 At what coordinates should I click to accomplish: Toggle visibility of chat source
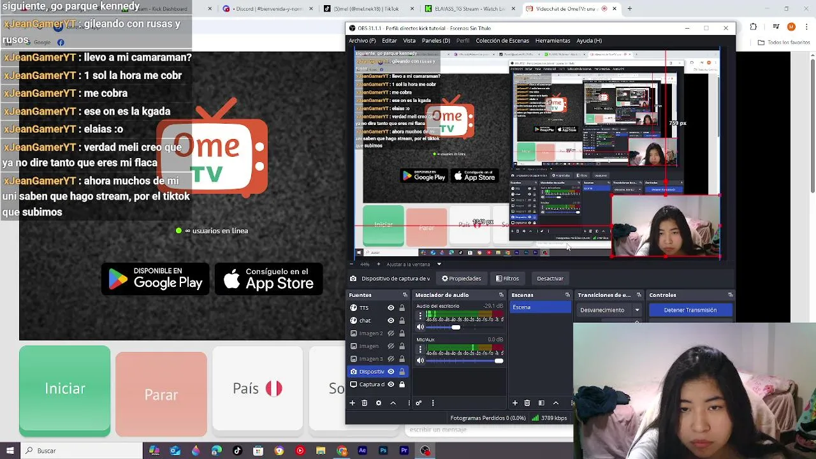point(391,321)
